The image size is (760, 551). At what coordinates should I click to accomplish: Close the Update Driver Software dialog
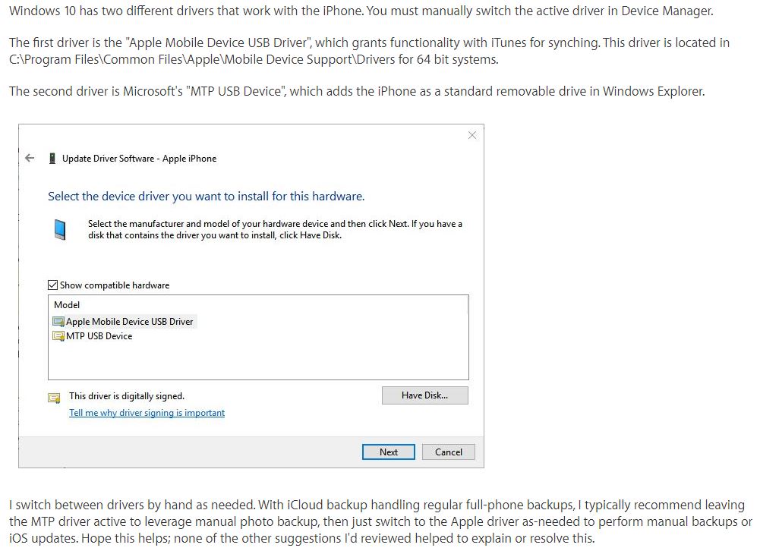pyautogui.click(x=472, y=135)
